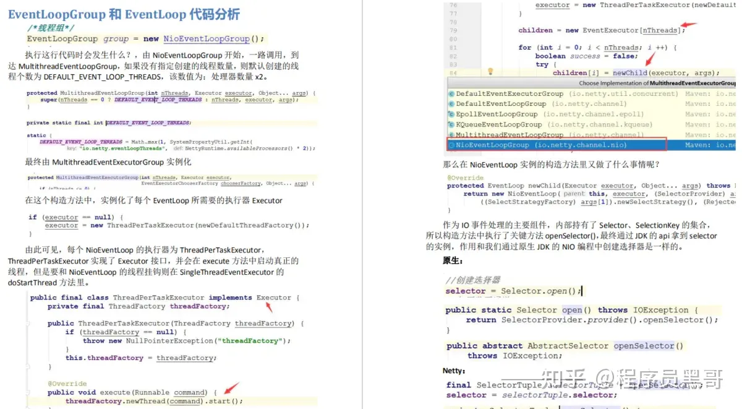
Task: Click the underlined NioEventLoopGroup constructor link
Action: [x=207, y=38]
